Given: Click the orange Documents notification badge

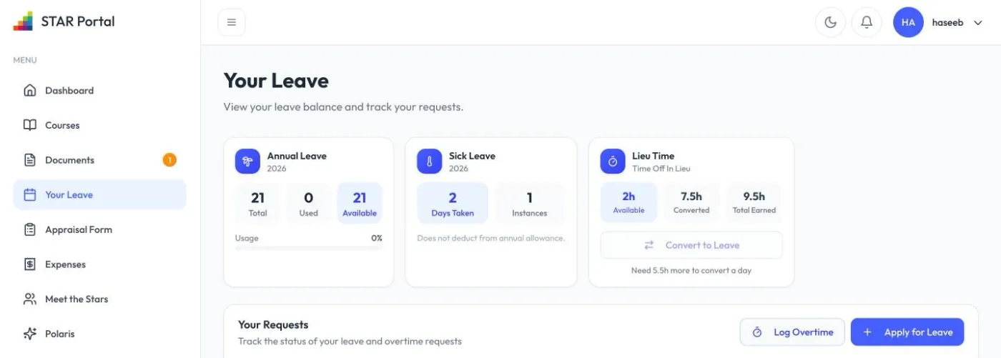Looking at the screenshot, I should pyautogui.click(x=169, y=160).
